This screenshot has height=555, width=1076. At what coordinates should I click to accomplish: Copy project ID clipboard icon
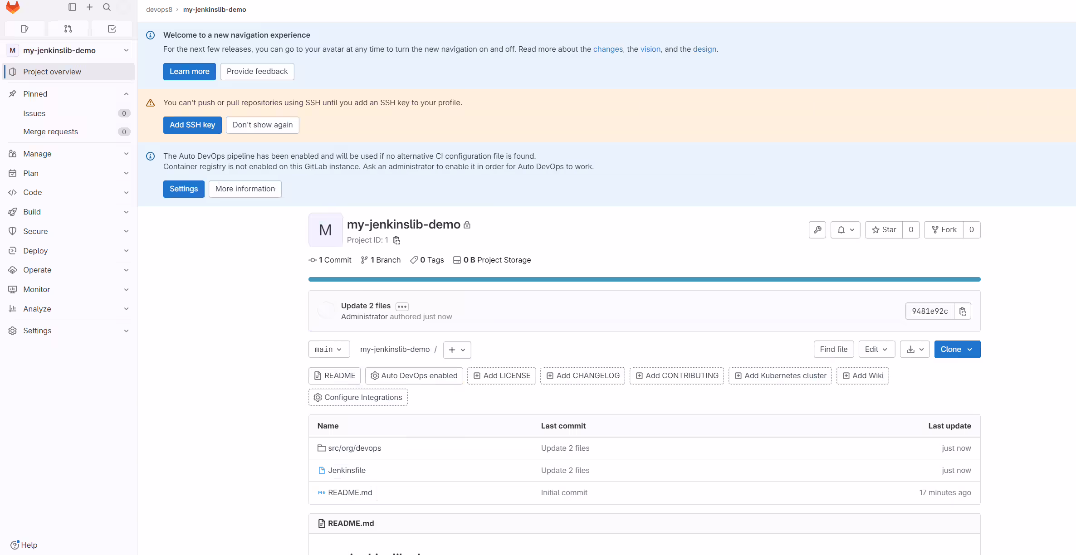[x=396, y=240]
